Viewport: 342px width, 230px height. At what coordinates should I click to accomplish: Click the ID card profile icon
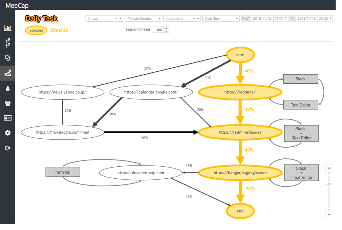(x=8, y=118)
